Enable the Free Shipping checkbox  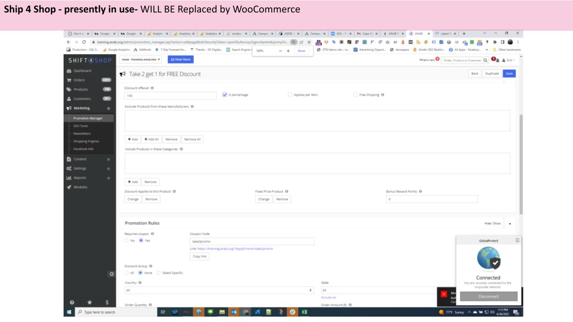355,95
